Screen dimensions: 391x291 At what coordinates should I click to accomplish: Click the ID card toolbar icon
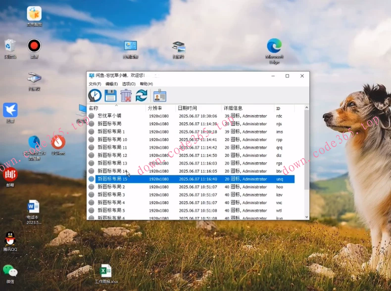click(x=160, y=95)
